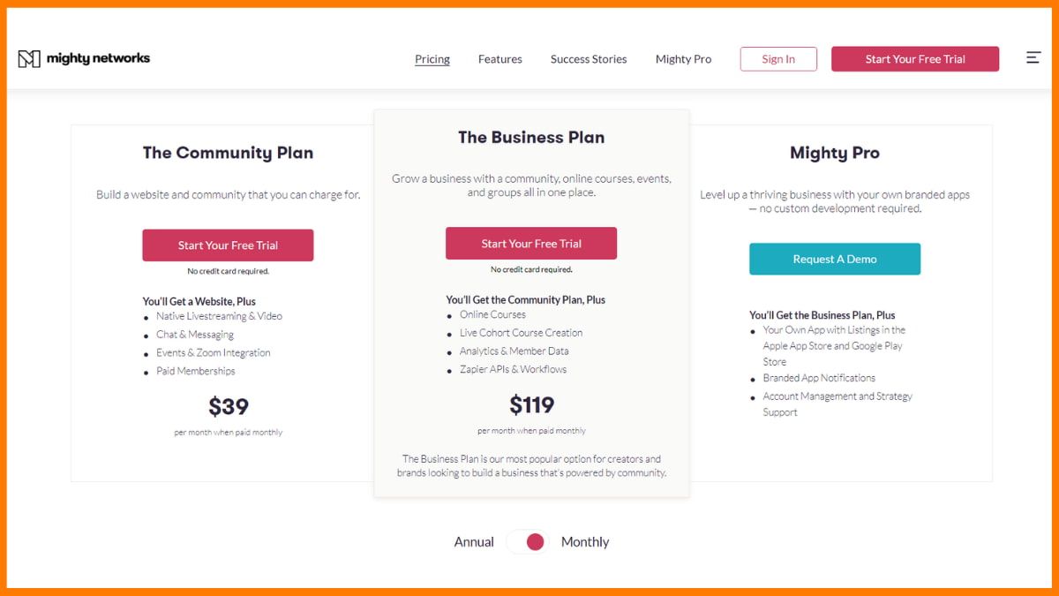
Task: Open the hamburger menu icon
Action: pos(1033,58)
